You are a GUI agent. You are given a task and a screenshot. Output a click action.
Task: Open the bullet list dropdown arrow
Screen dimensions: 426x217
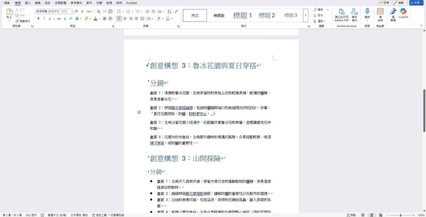(123, 11)
